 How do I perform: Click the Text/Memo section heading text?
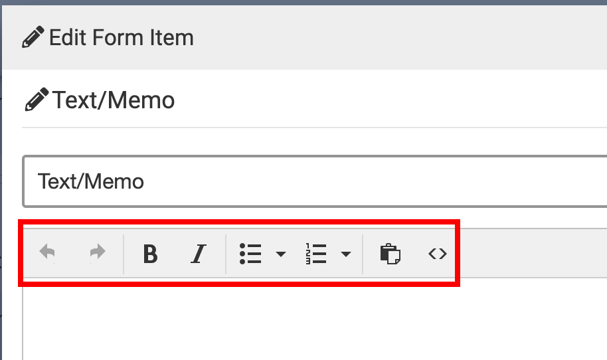(114, 100)
